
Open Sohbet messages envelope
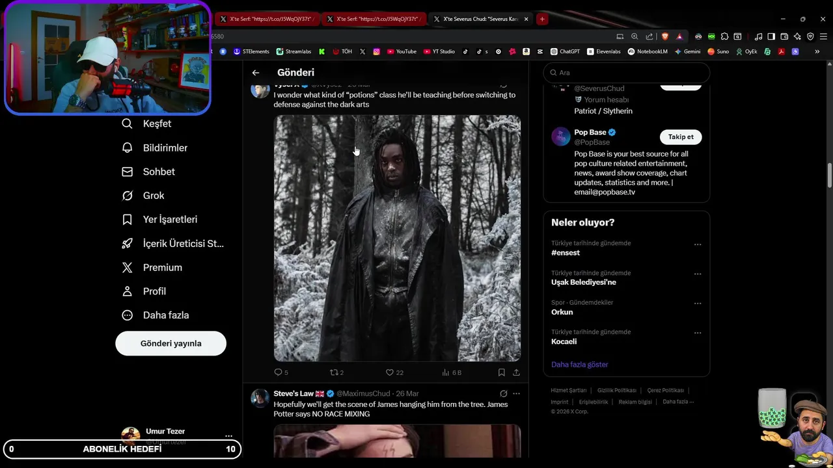point(149,172)
